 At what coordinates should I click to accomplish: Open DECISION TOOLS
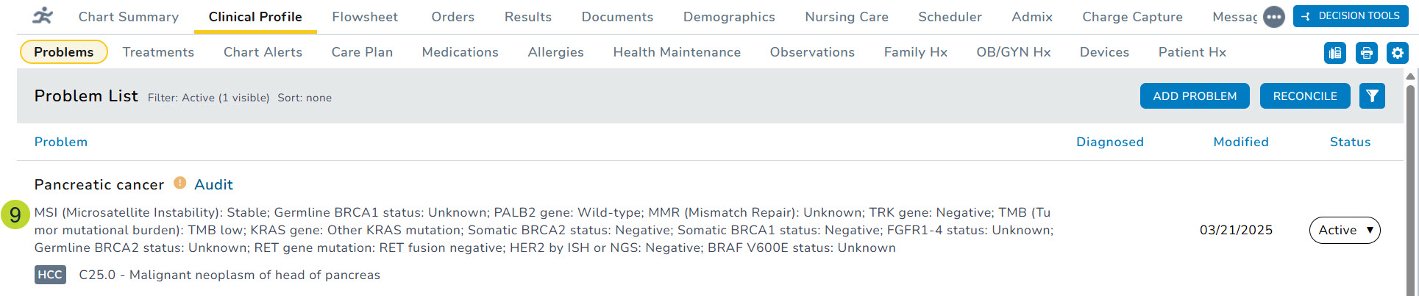(1351, 16)
